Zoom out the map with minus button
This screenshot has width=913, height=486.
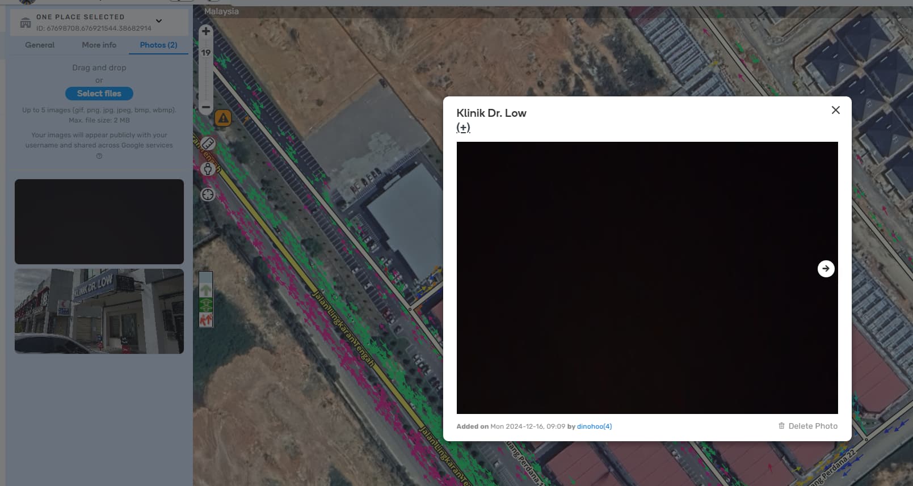point(206,107)
